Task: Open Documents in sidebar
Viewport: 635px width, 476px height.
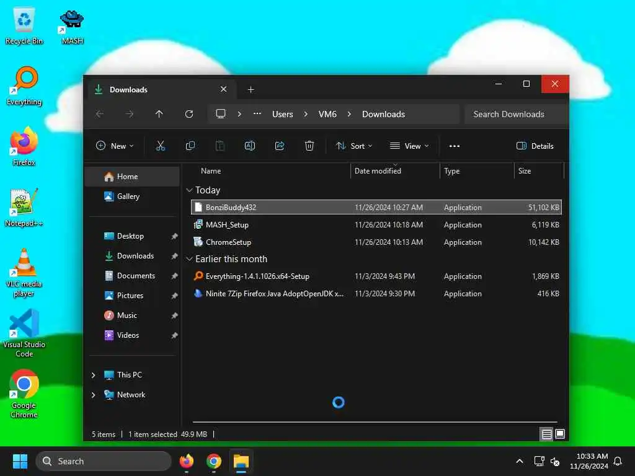Action: pos(132,276)
